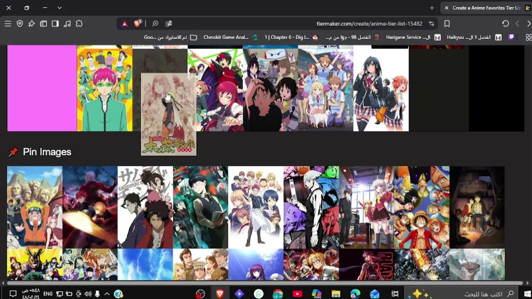The width and height of the screenshot is (532, 299).
Task: Click the zoom magnifier icon in address bar
Action: click(x=155, y=24)
